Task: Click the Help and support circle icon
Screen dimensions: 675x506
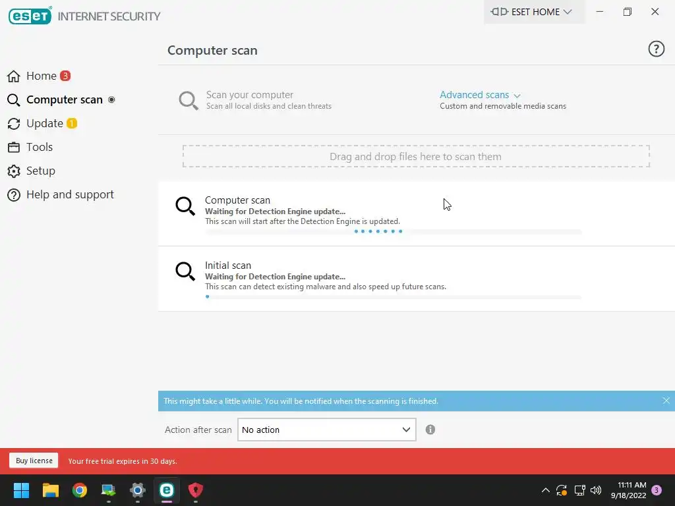Action: 13,194
